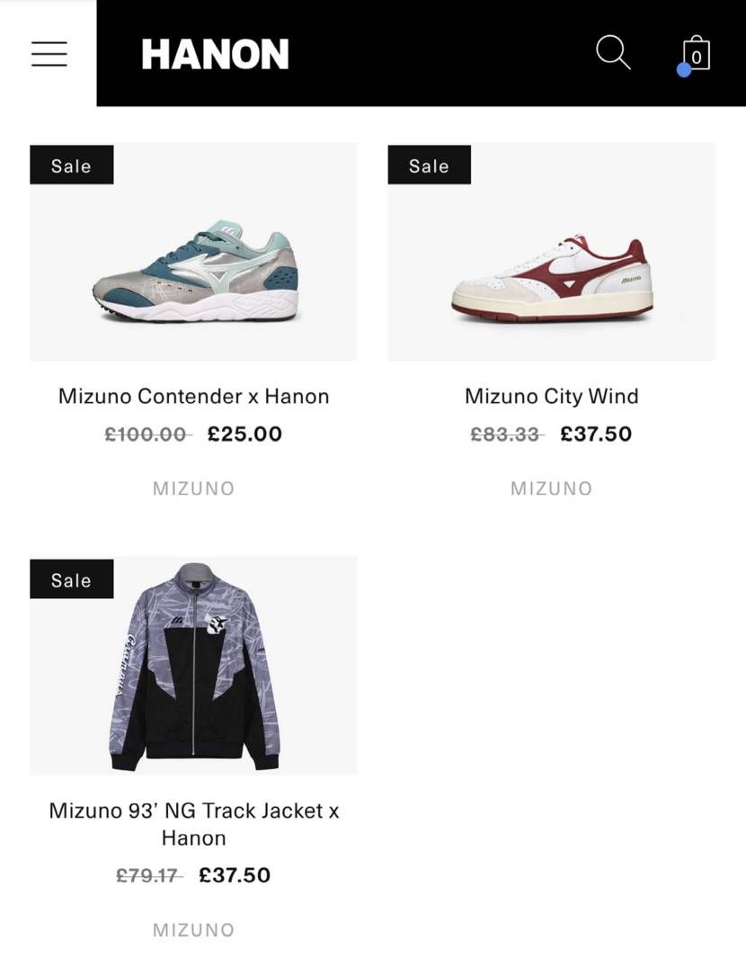Click Sale badge on City Wind shoe
The image size is (746, 958).
pyautogui.click(x=429, y=166)
